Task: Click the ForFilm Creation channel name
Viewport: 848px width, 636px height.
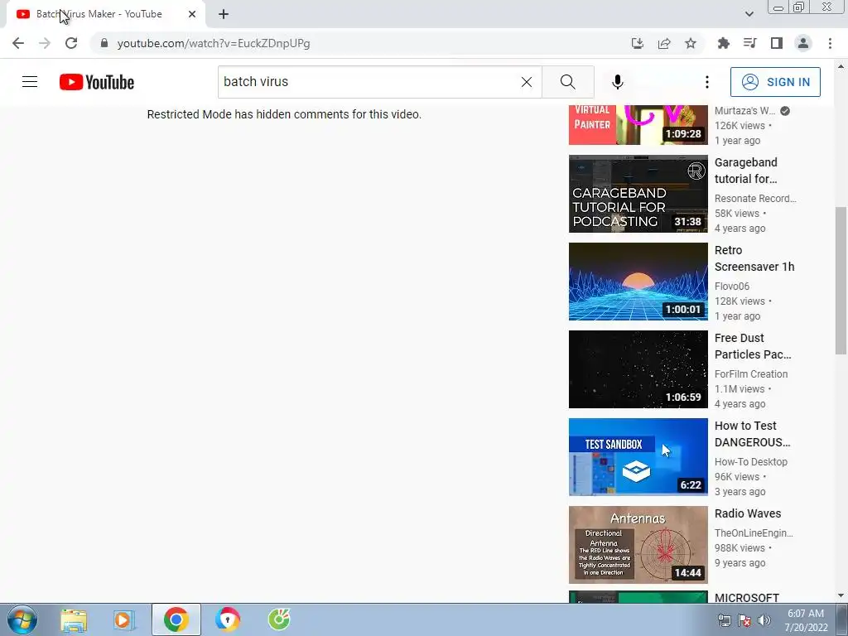Action: pyautogui.click(x=750, y=373)
